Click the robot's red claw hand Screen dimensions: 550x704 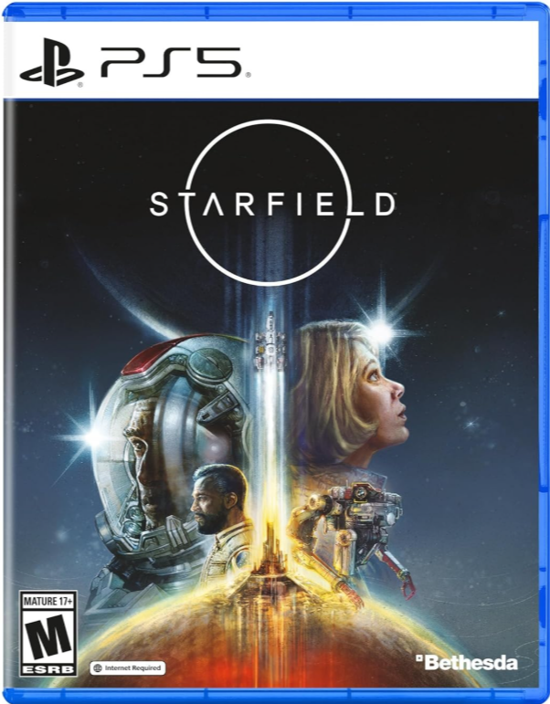click(407, 587)
